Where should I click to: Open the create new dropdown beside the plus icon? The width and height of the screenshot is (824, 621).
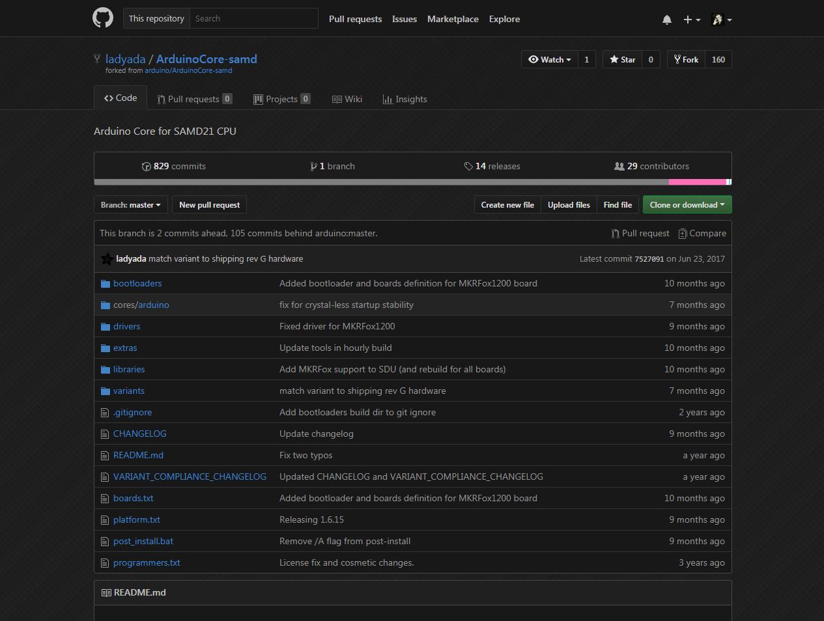coord(691,19)
